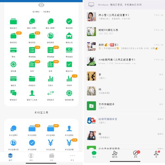
Task: Click the 5G logo avatar
Action: tap(91, 121)
